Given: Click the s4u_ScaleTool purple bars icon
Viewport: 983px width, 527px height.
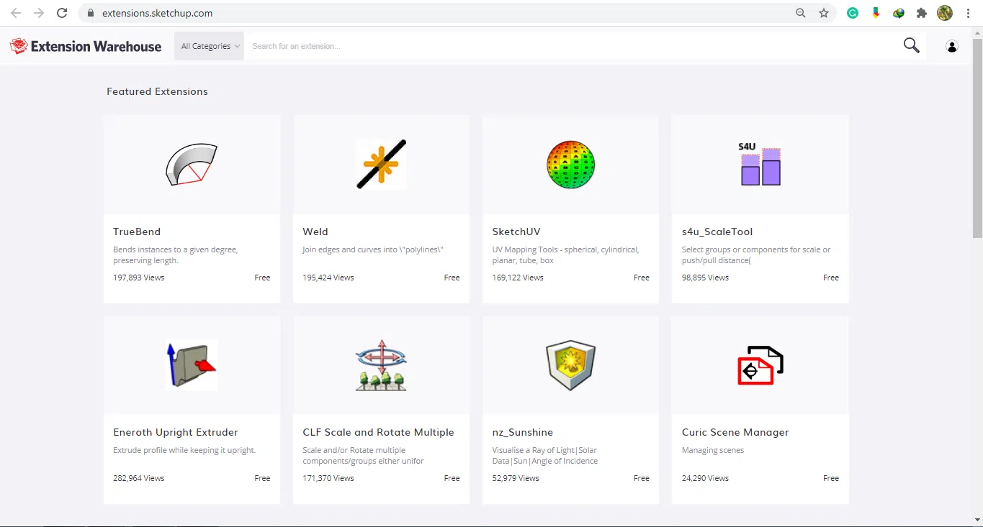Looking at the screenshot, I should 760,165.
